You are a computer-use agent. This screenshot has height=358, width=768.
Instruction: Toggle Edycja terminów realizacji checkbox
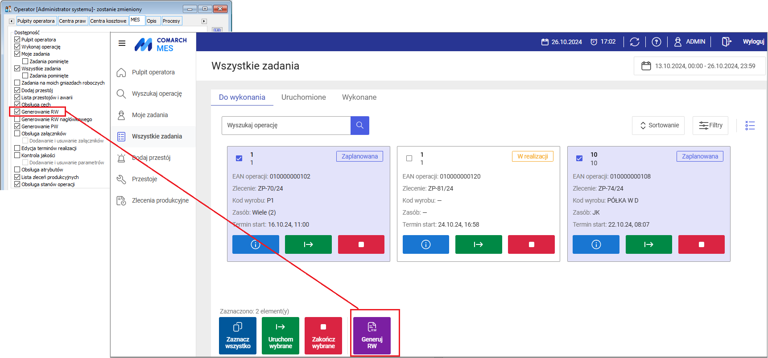[17, 148]
